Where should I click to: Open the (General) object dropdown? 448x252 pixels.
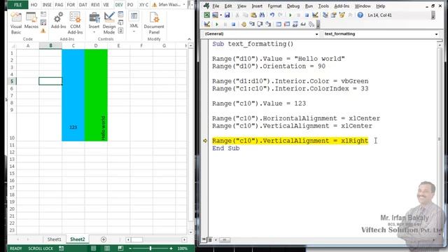316,34
